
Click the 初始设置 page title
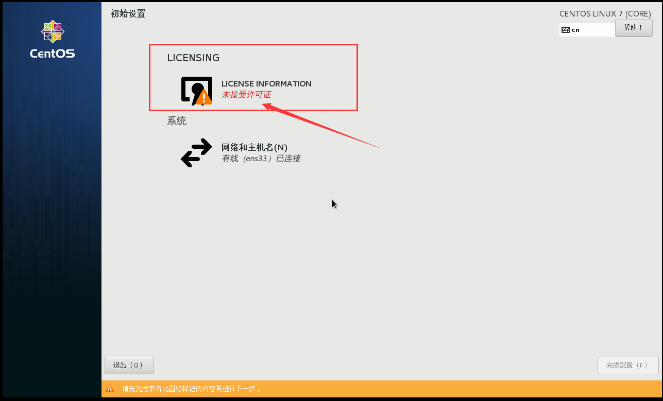pos(128,14)
